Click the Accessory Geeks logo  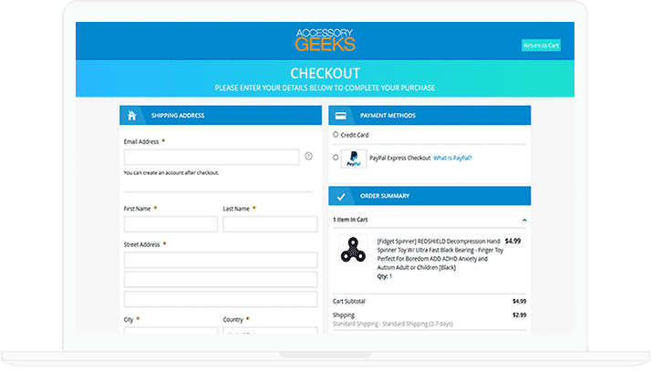click(x=326, y=40)
